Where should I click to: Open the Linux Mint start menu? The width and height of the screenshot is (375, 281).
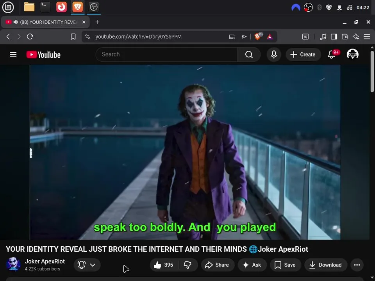pyautogui.click(x=8, y=7)
